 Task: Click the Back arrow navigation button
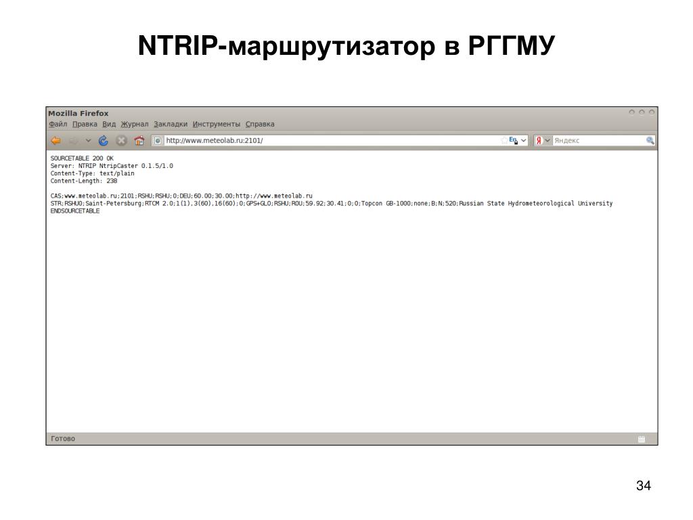coord(56,141)
